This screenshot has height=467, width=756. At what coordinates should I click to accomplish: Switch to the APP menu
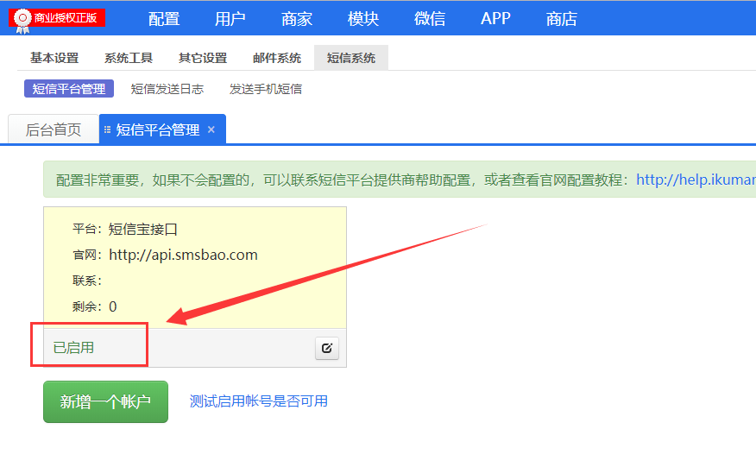[x=495, y=18]
